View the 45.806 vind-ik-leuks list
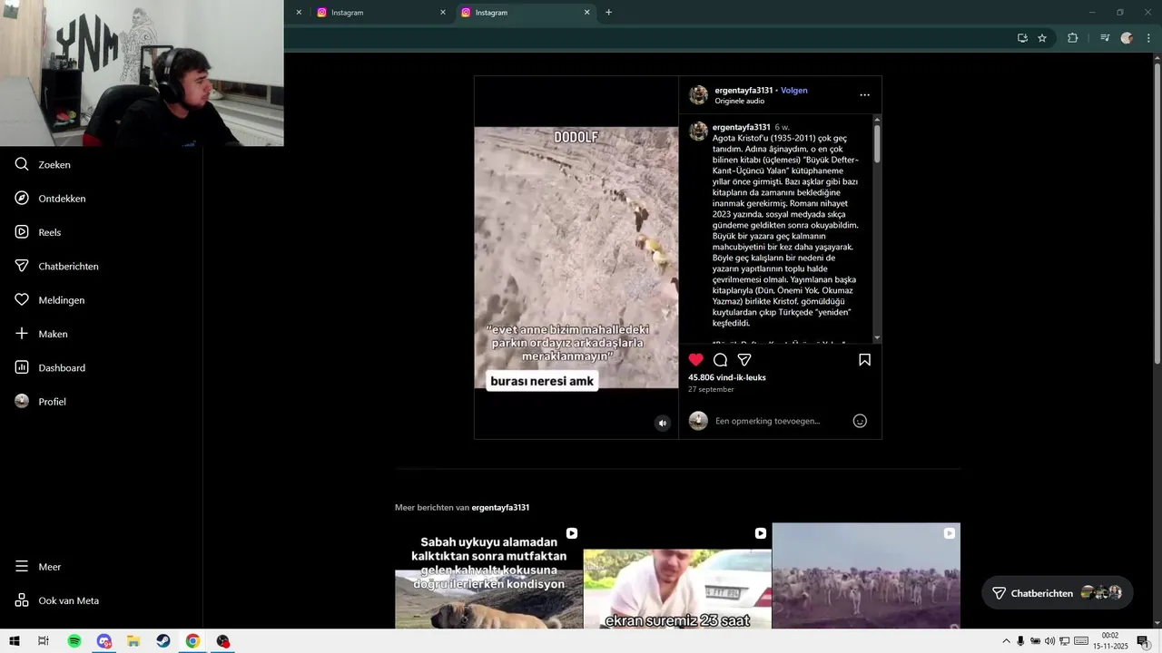 point(727,377)
